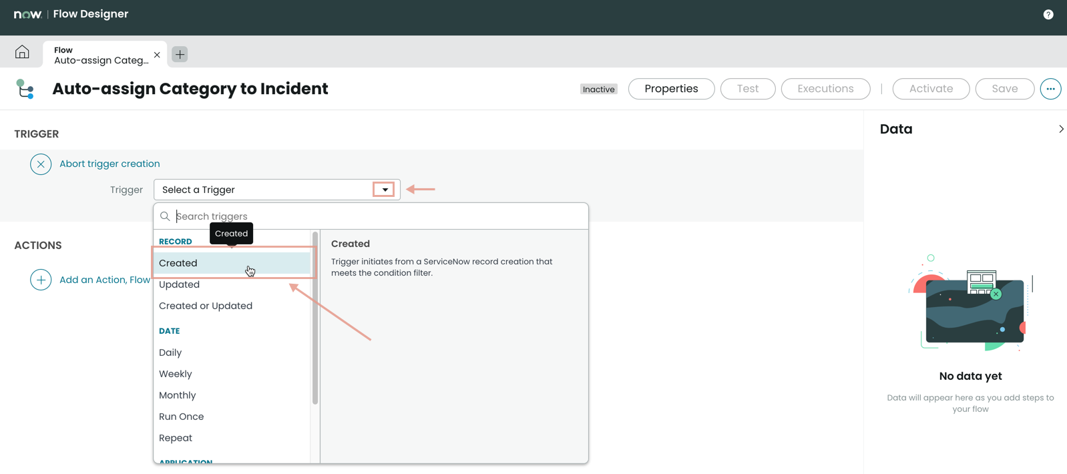Click the TRIGGER section label
The height and width of the screenshot is (474, 1067).
click(37, 134)
